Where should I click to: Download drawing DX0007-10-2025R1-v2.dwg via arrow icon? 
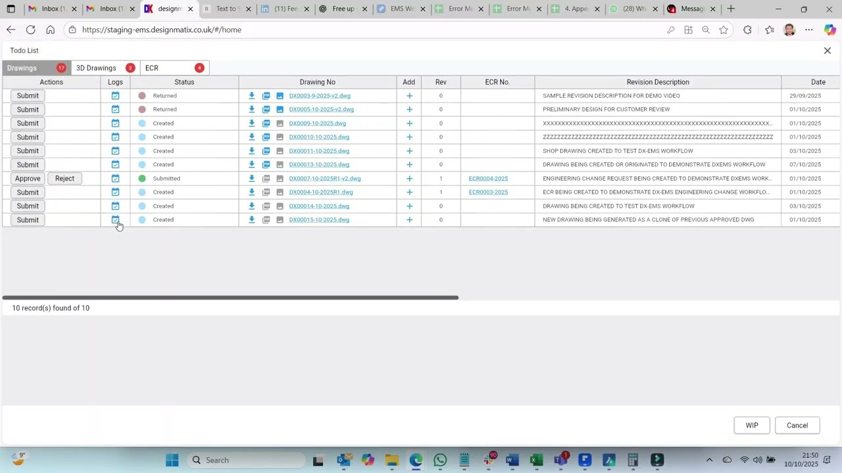[x=251, y=179]
